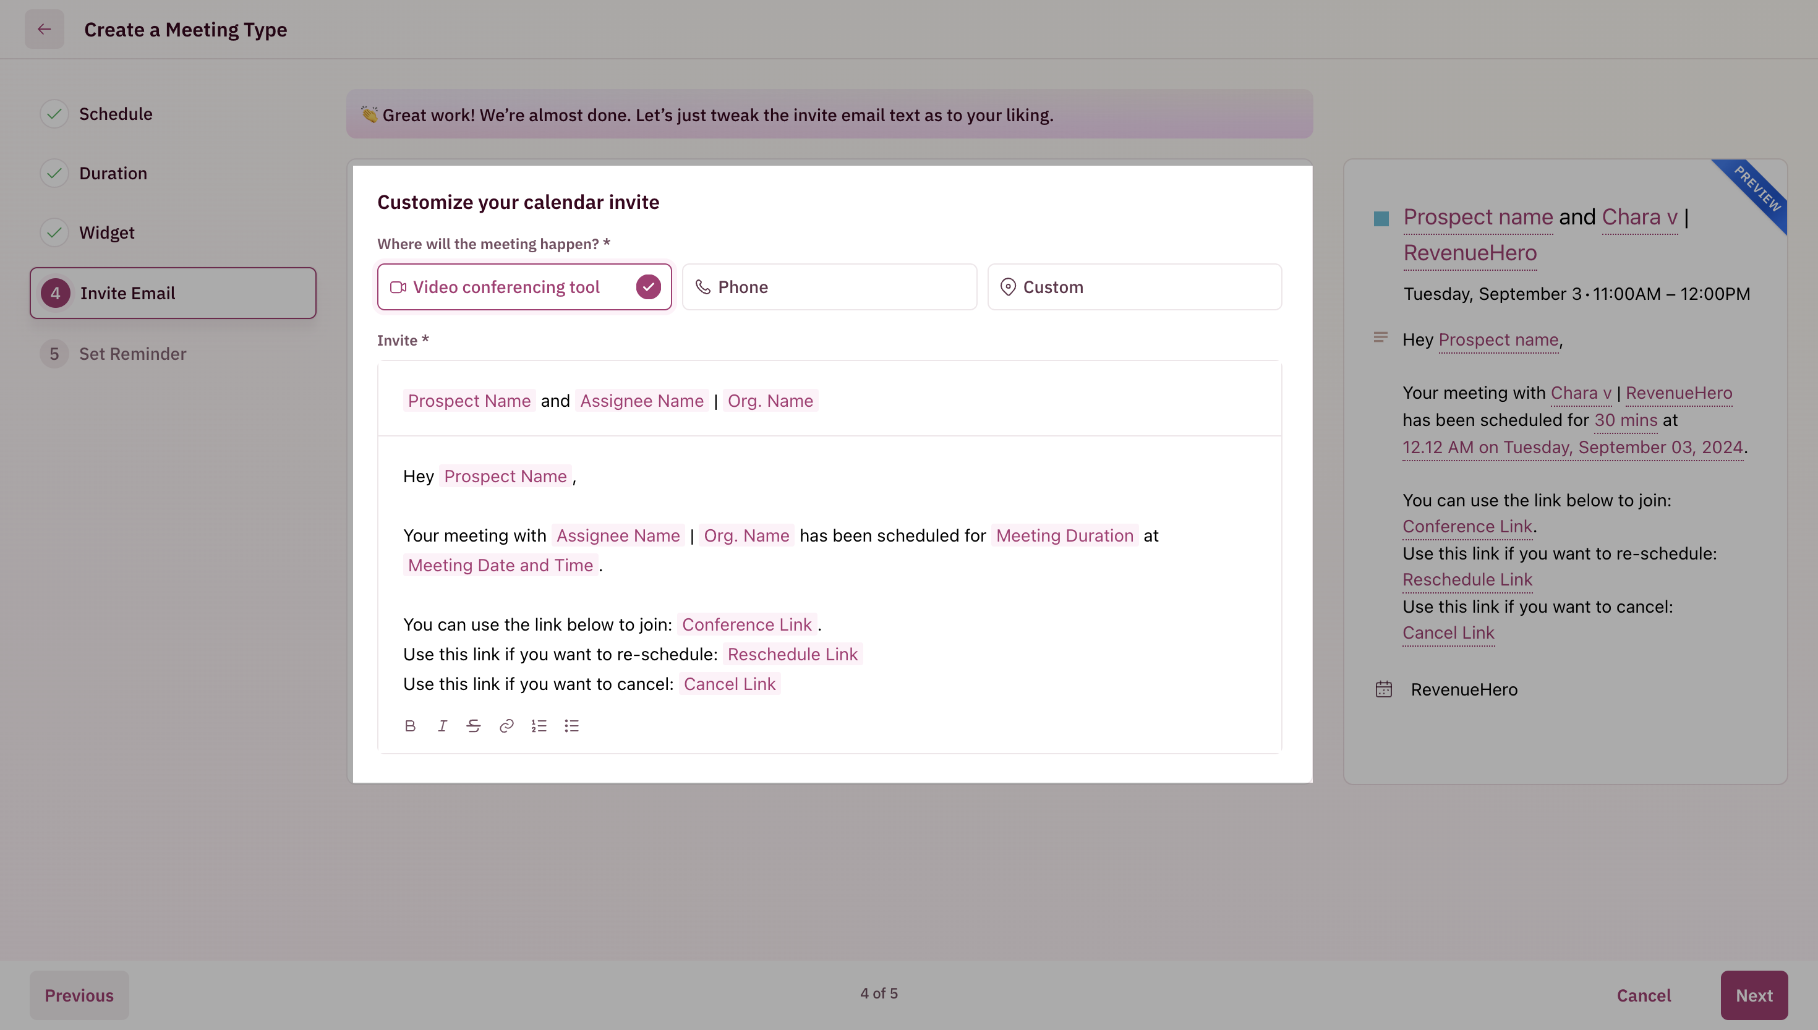
Task: Toggle bold formatting in invite editor
Action: tap(409, 725)
